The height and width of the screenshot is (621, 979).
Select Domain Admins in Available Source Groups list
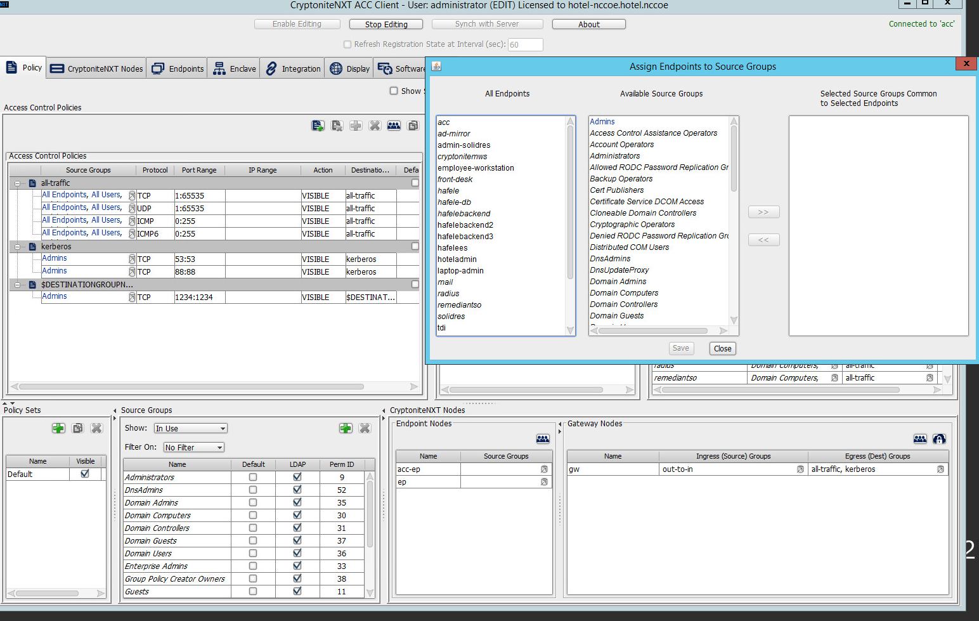(x=618, y=282)
